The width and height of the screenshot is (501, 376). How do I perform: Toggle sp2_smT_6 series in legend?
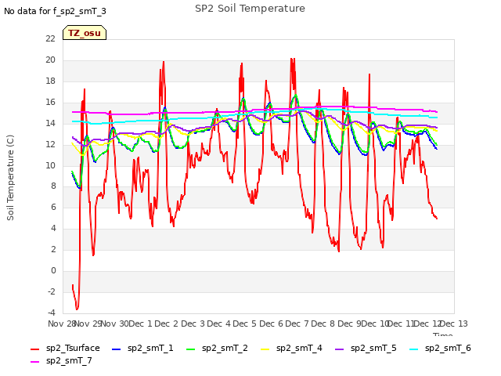(x=440, y=348)
